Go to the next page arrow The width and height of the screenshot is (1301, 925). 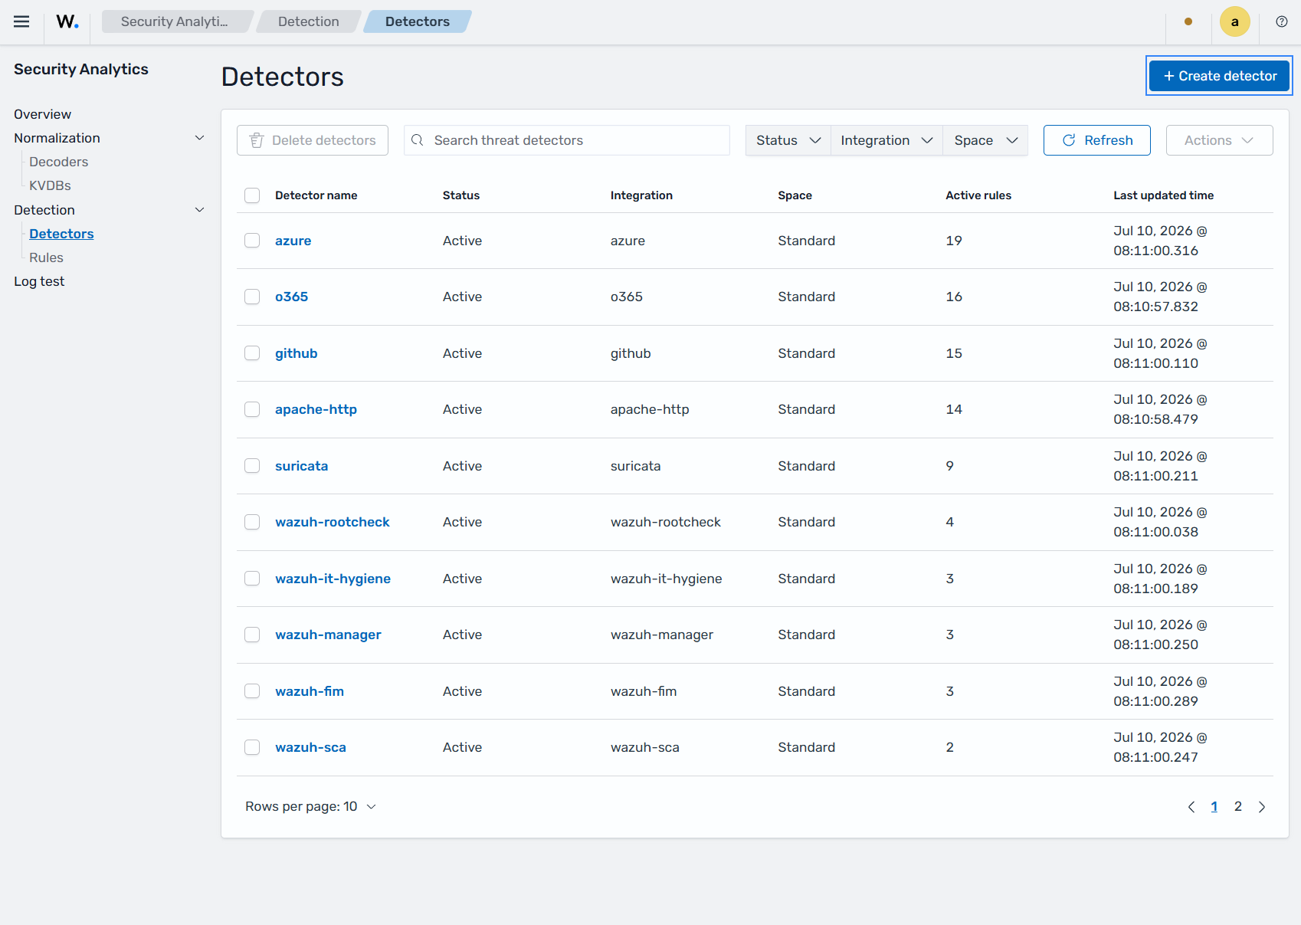(1262, 806)
